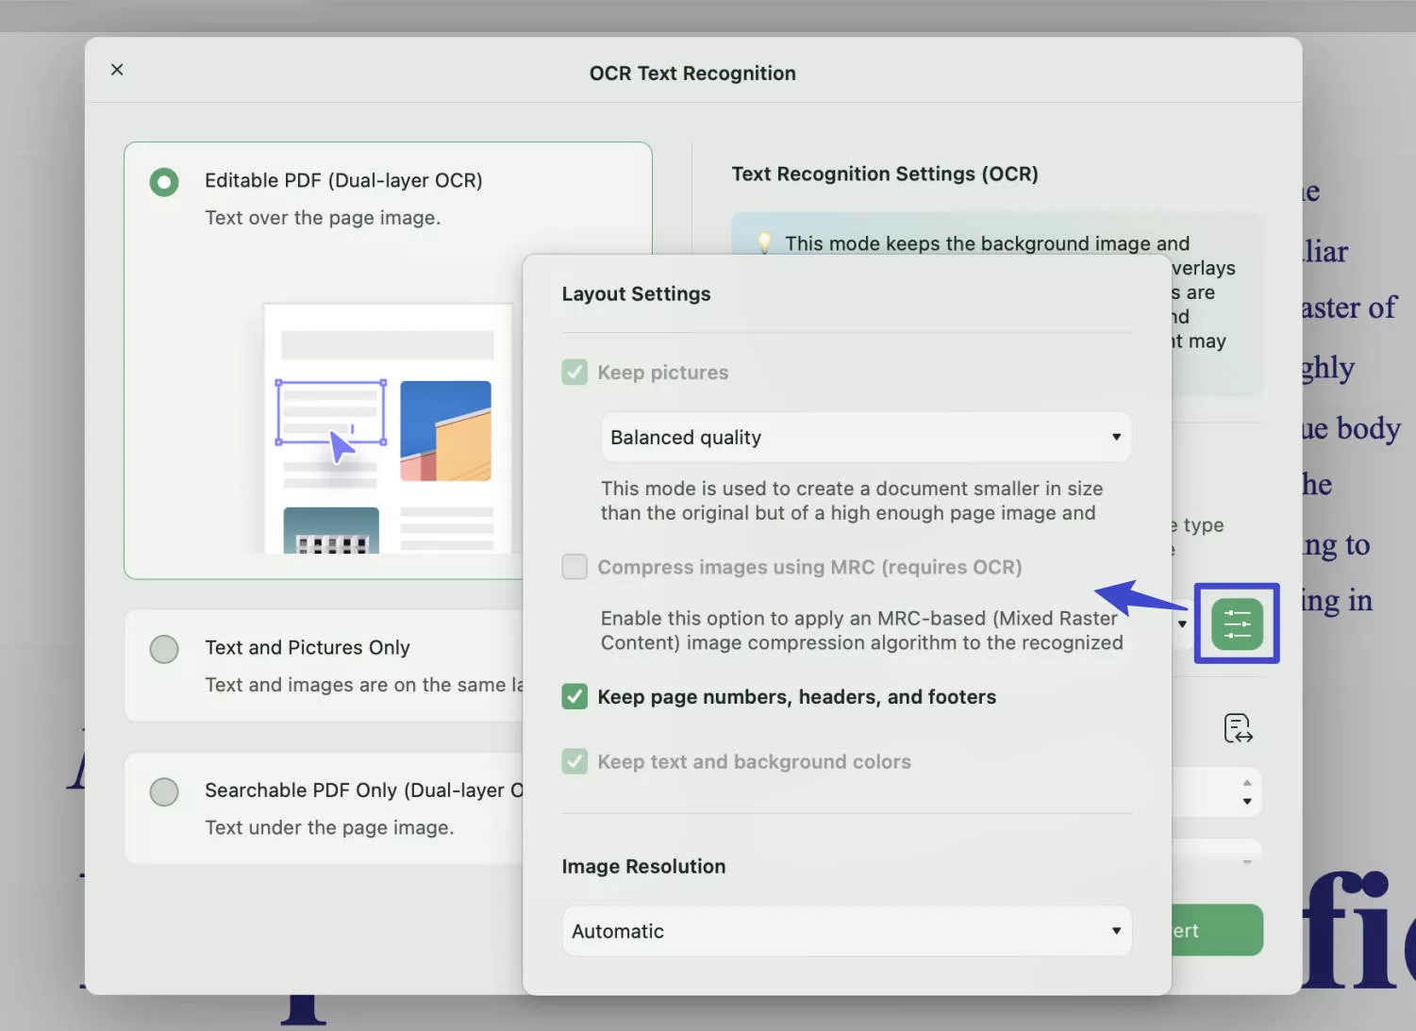Image resolution: width=1416 pixels, height=1031 pixels.
Task: Choose Text and Pictures Only option
Action: click(x=164, y=649)
